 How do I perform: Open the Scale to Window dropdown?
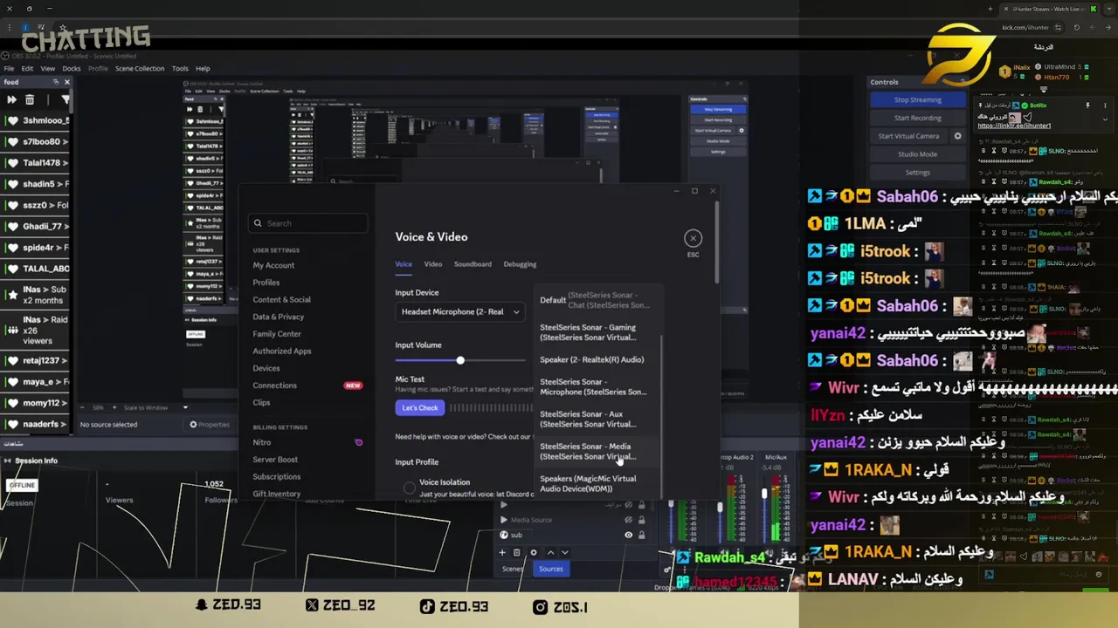185,407
